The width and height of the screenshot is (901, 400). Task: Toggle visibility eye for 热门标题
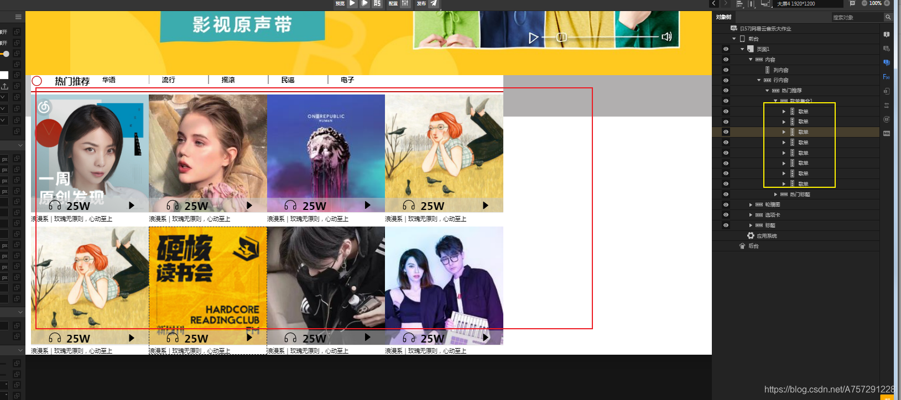[726, 194]
